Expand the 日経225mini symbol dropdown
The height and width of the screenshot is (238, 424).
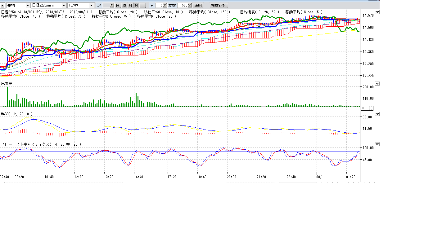pyautogui.click(x=64, y=6)
